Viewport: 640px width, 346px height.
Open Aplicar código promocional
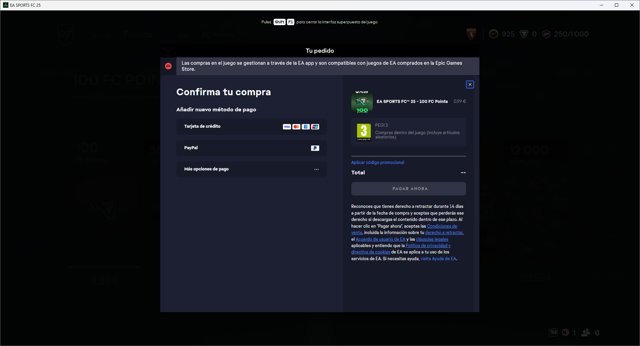(377, 162)
